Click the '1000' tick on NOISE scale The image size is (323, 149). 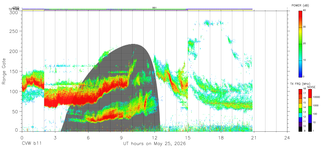coord(316,105)
